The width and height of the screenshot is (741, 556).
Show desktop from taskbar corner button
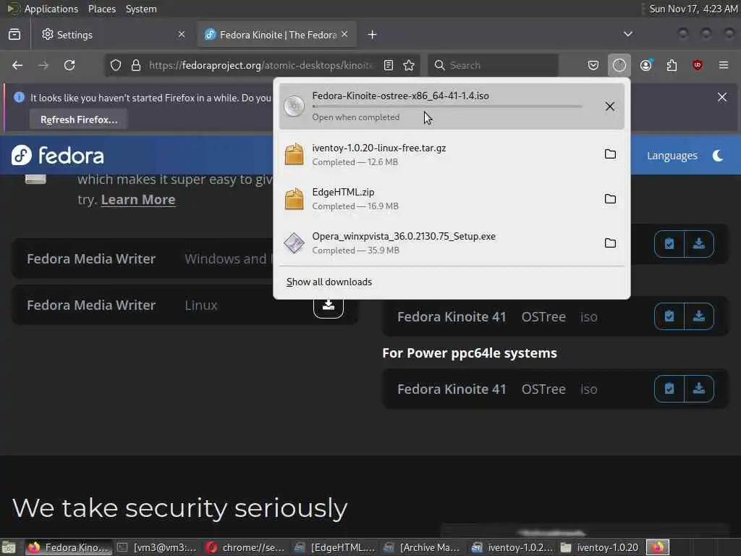[x=9, y=547]
